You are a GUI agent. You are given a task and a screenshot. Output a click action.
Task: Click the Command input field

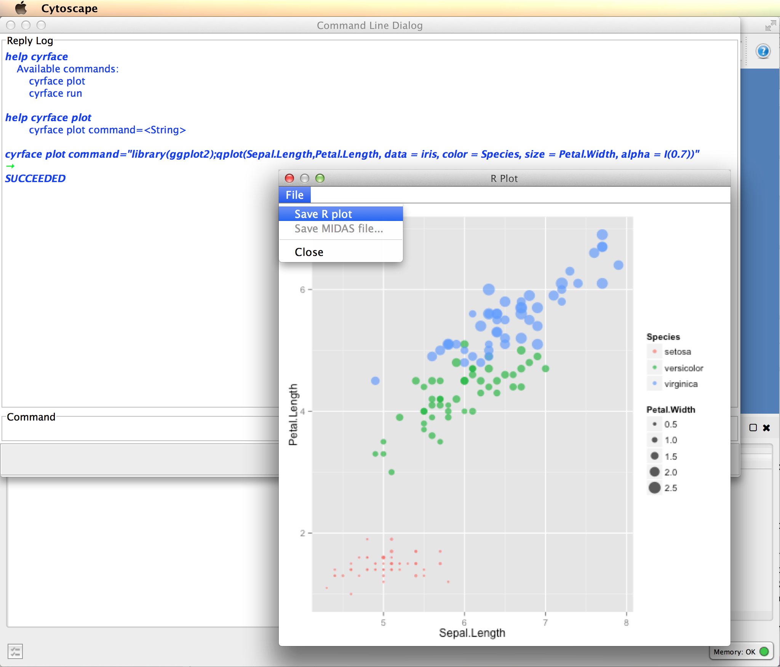coord(141,432)
